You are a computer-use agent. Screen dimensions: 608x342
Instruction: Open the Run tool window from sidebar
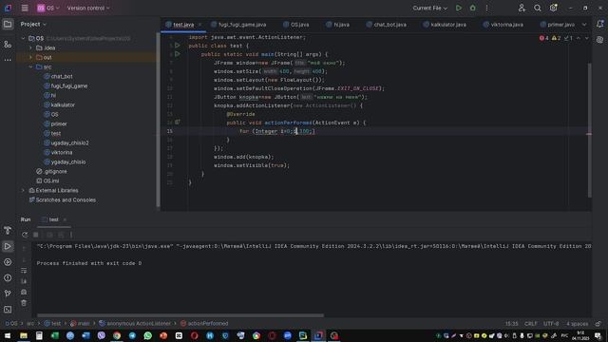click(8, 246)
